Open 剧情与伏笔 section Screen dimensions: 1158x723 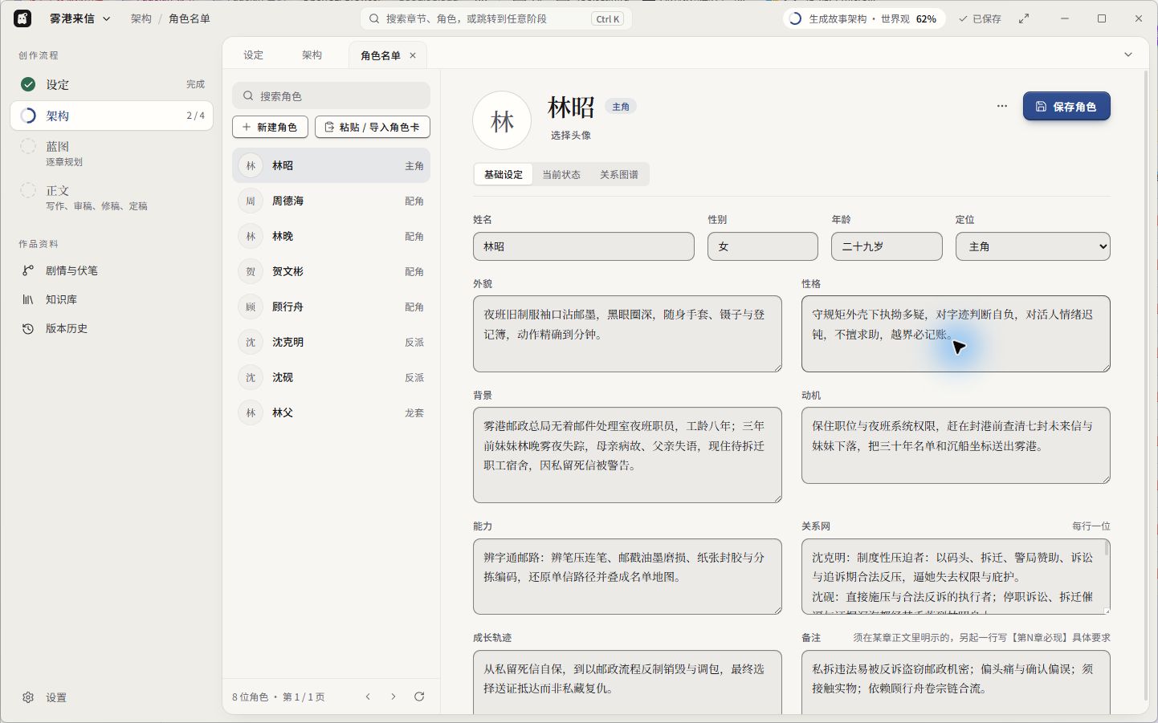point(112,270)
